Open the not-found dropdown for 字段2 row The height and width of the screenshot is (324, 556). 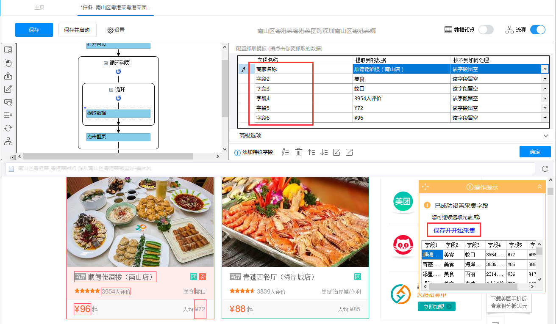(545, 79)
